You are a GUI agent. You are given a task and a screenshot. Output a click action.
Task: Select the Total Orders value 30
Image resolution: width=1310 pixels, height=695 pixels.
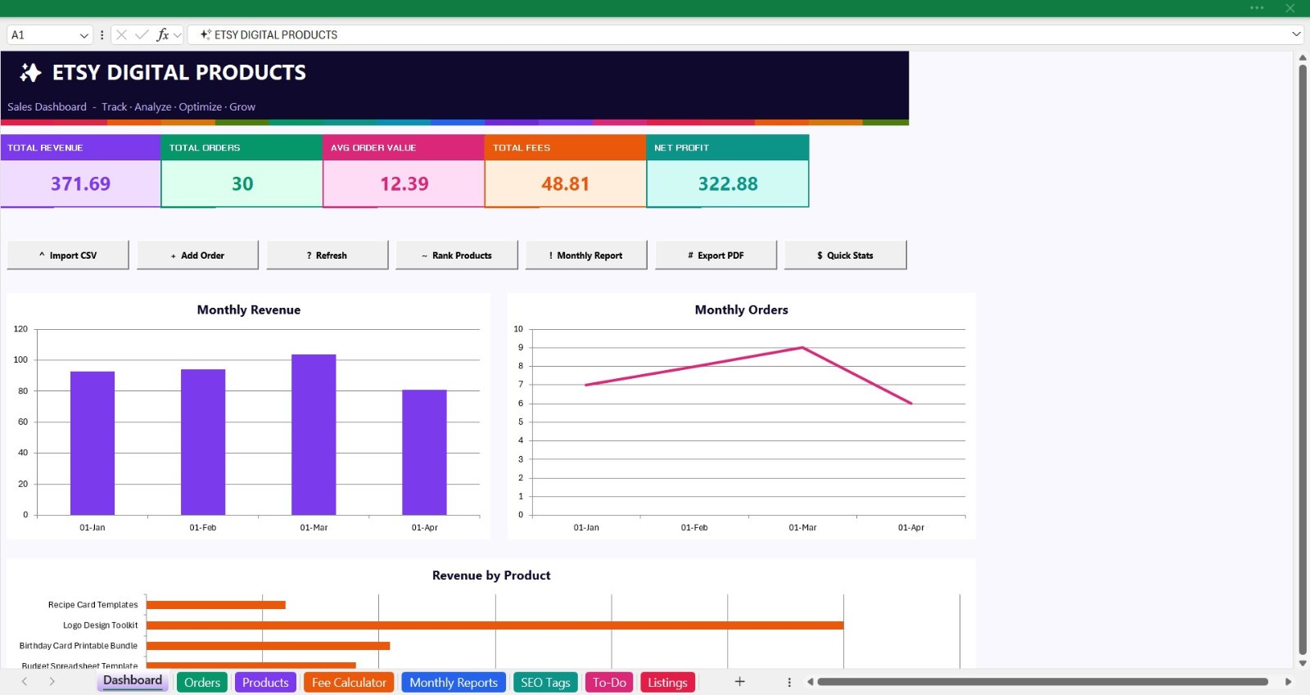point(242,183)
